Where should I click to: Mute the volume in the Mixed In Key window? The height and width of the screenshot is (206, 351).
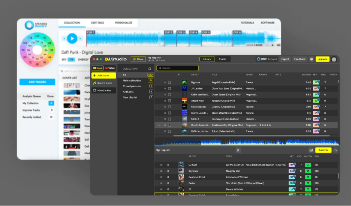pyautogui.click(x=278, y=45)
